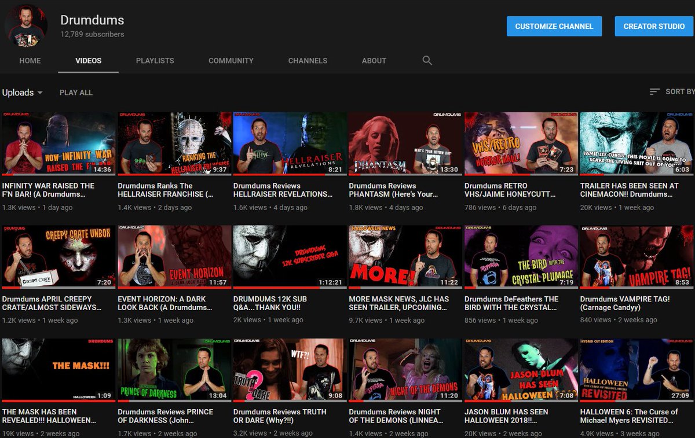Click the Customize Channel button

point(554,26)
